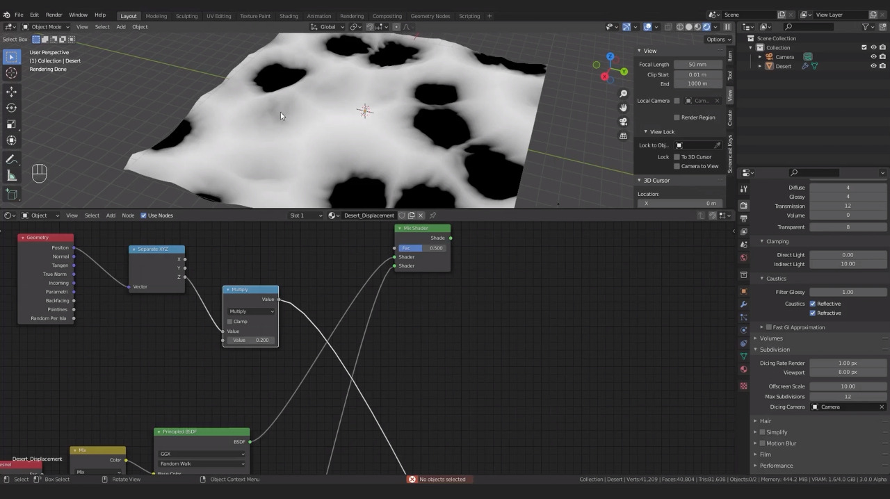The height and width of the screenshot is (499, 890).
Task: Enable Fast GI Approximation checkbox
Action: (x=769, y=327)
